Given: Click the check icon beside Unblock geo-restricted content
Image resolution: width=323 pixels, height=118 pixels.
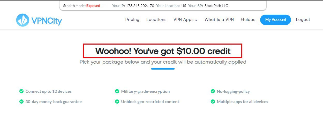Looking at the screenshot, I should click(x=117, y=102).
